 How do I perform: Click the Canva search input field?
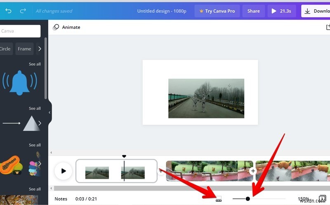click(x=20, y=31)
